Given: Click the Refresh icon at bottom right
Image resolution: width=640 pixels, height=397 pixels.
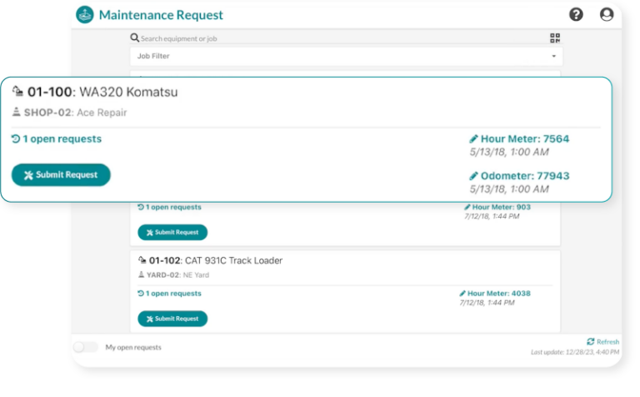Looking at the screenshot, I should point(590,342).
